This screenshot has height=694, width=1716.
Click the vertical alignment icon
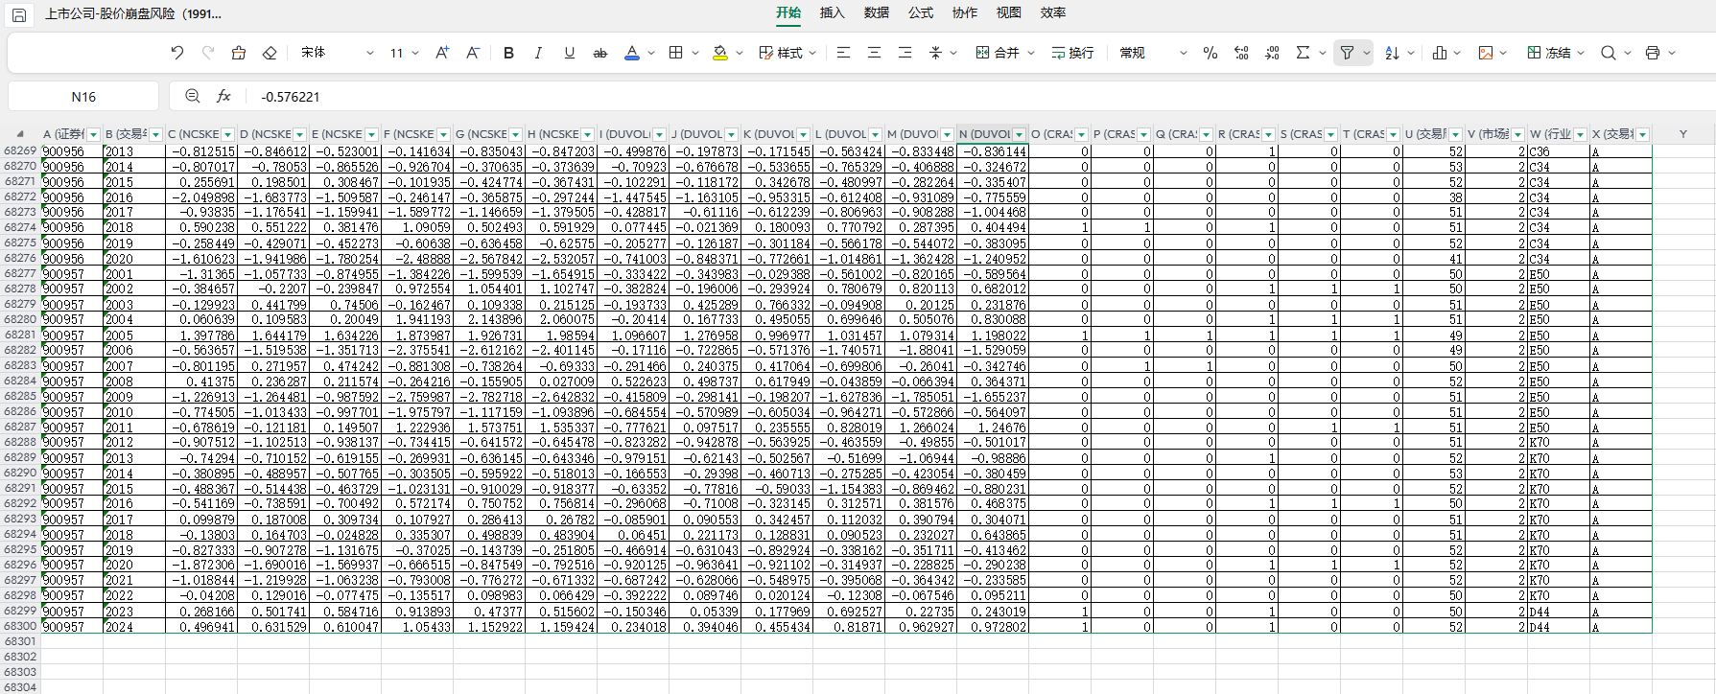click(935, 53)
